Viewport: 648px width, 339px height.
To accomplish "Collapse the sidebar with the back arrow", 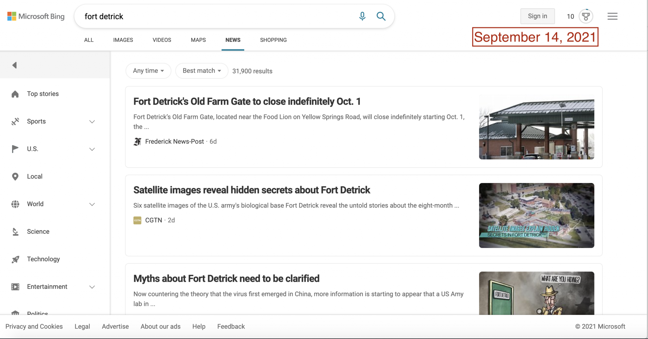I will [x=15, y=65].
